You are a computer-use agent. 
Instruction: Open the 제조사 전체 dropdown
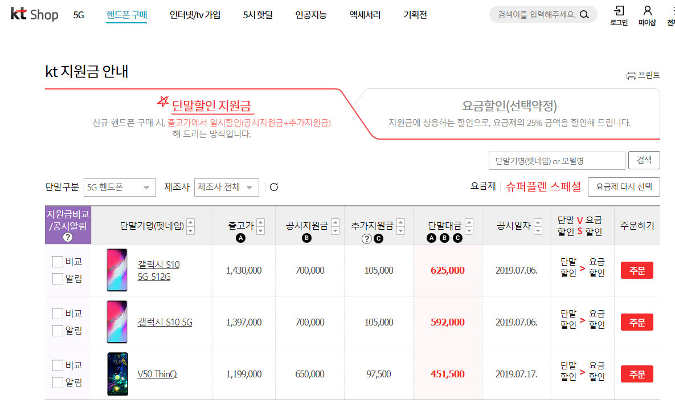[227, 188]
